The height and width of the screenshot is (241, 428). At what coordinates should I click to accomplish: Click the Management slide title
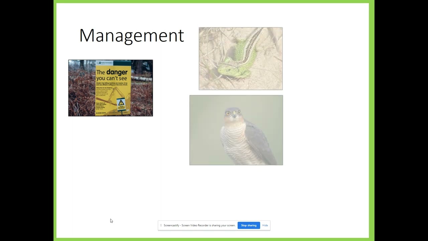click(132, 35)
